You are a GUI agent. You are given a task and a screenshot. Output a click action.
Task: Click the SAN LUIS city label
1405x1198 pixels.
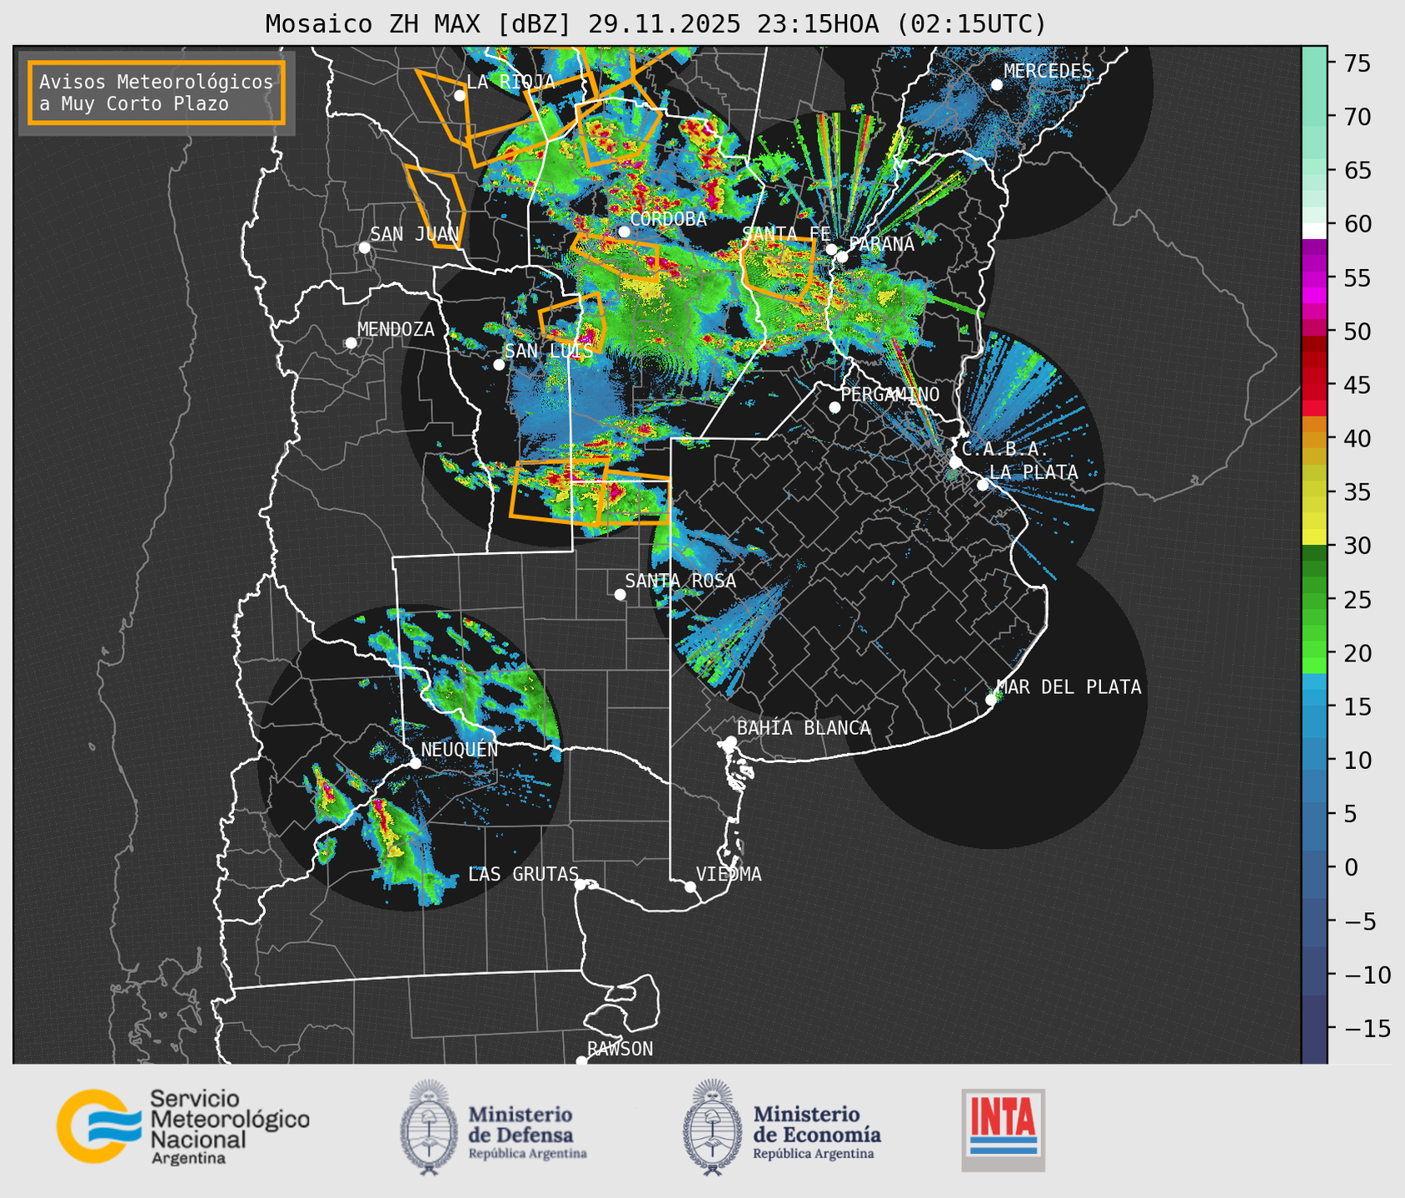click(549, 351)
